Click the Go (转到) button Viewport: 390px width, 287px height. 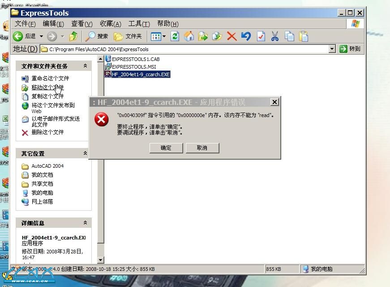click(x=350, y=49)
